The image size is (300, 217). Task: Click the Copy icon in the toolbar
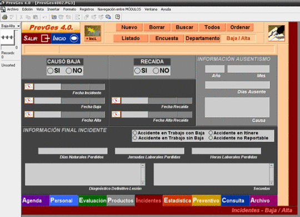28,17
